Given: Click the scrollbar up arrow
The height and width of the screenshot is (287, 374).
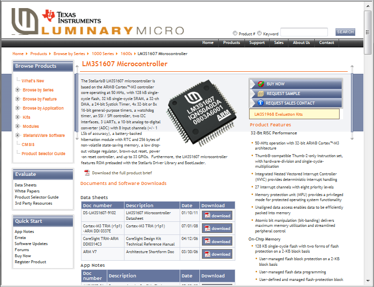Looking at the screenshot, I should click(367, 6).
